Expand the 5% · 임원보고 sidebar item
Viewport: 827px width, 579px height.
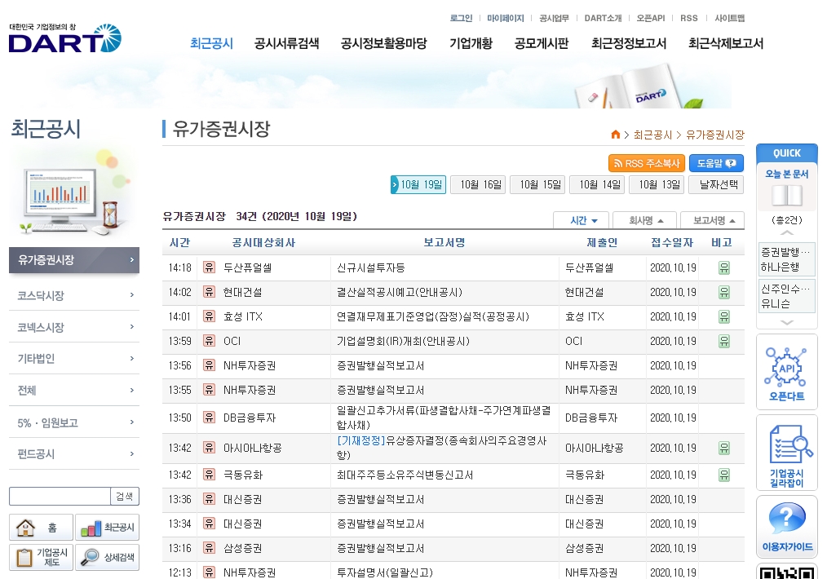[74, 422]
